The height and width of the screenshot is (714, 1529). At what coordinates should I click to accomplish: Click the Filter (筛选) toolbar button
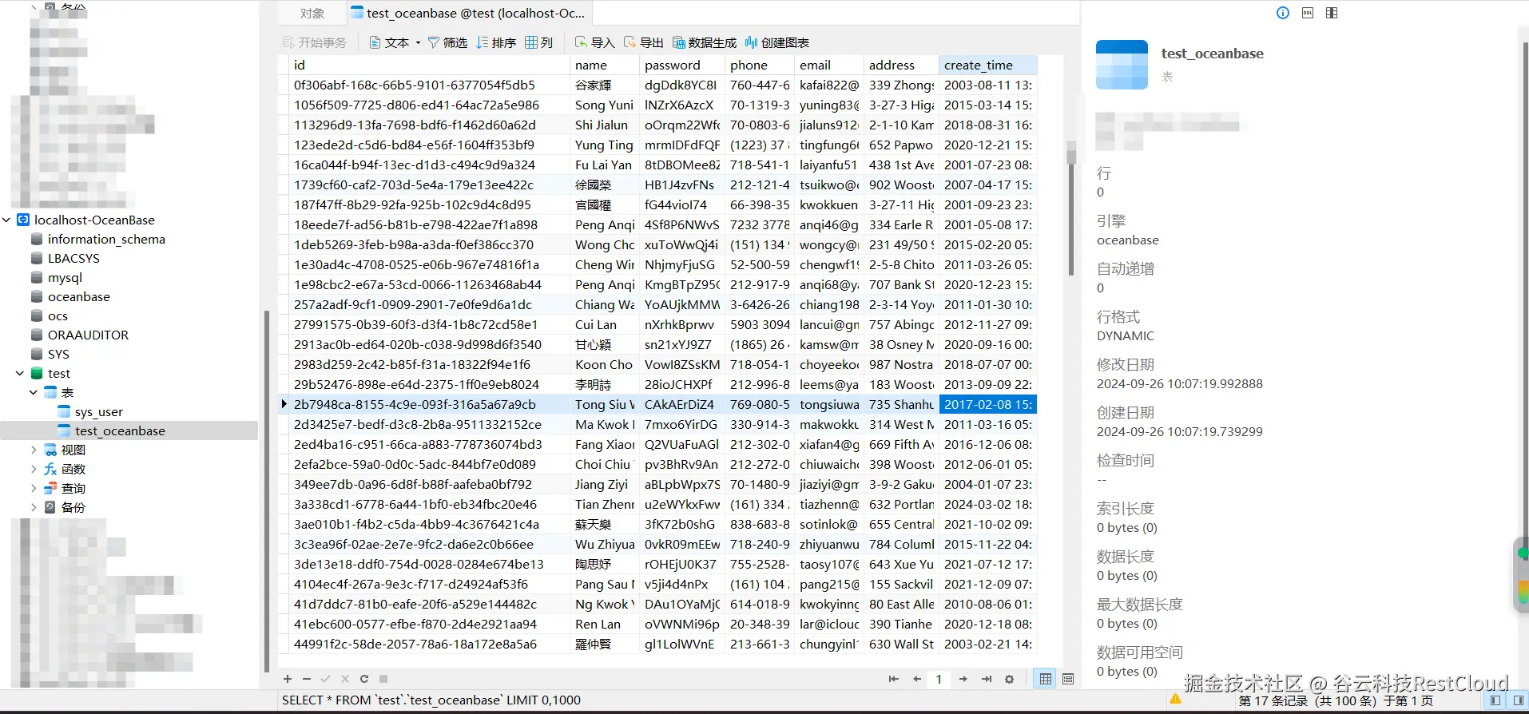point(447,42)
